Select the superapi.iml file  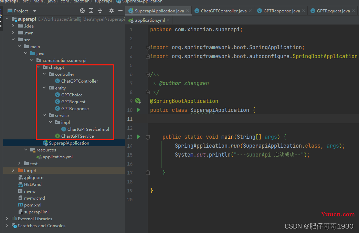(x=36, y=212)
